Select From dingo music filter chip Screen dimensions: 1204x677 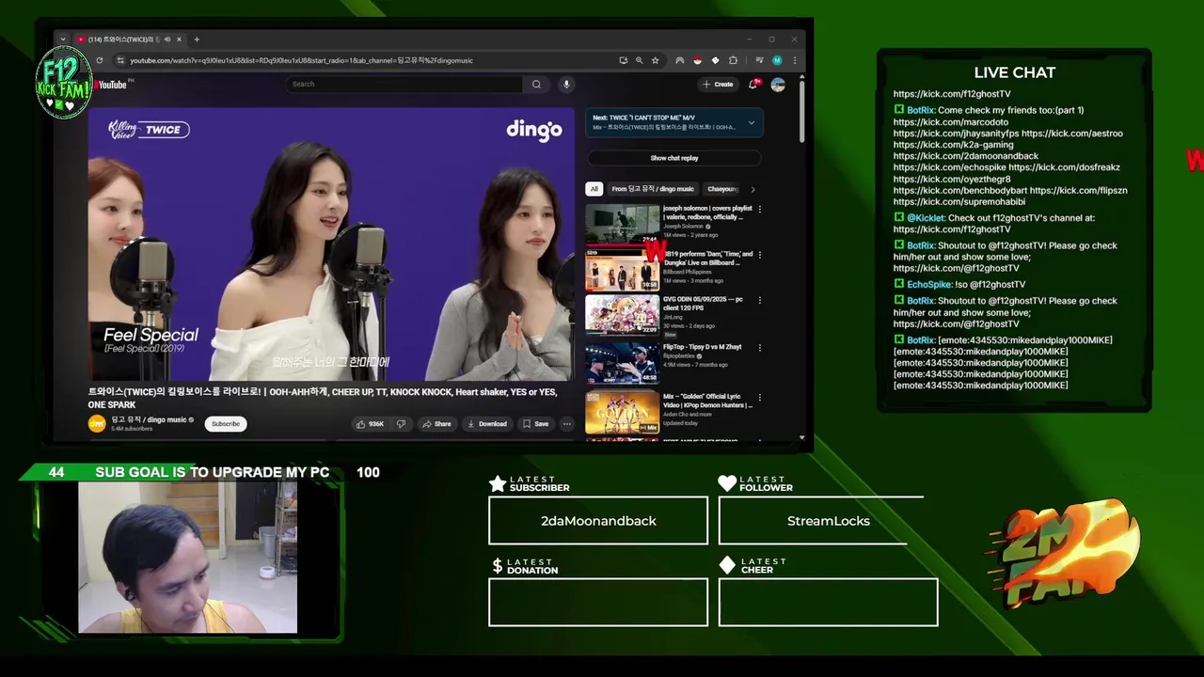tap(653, 189)
